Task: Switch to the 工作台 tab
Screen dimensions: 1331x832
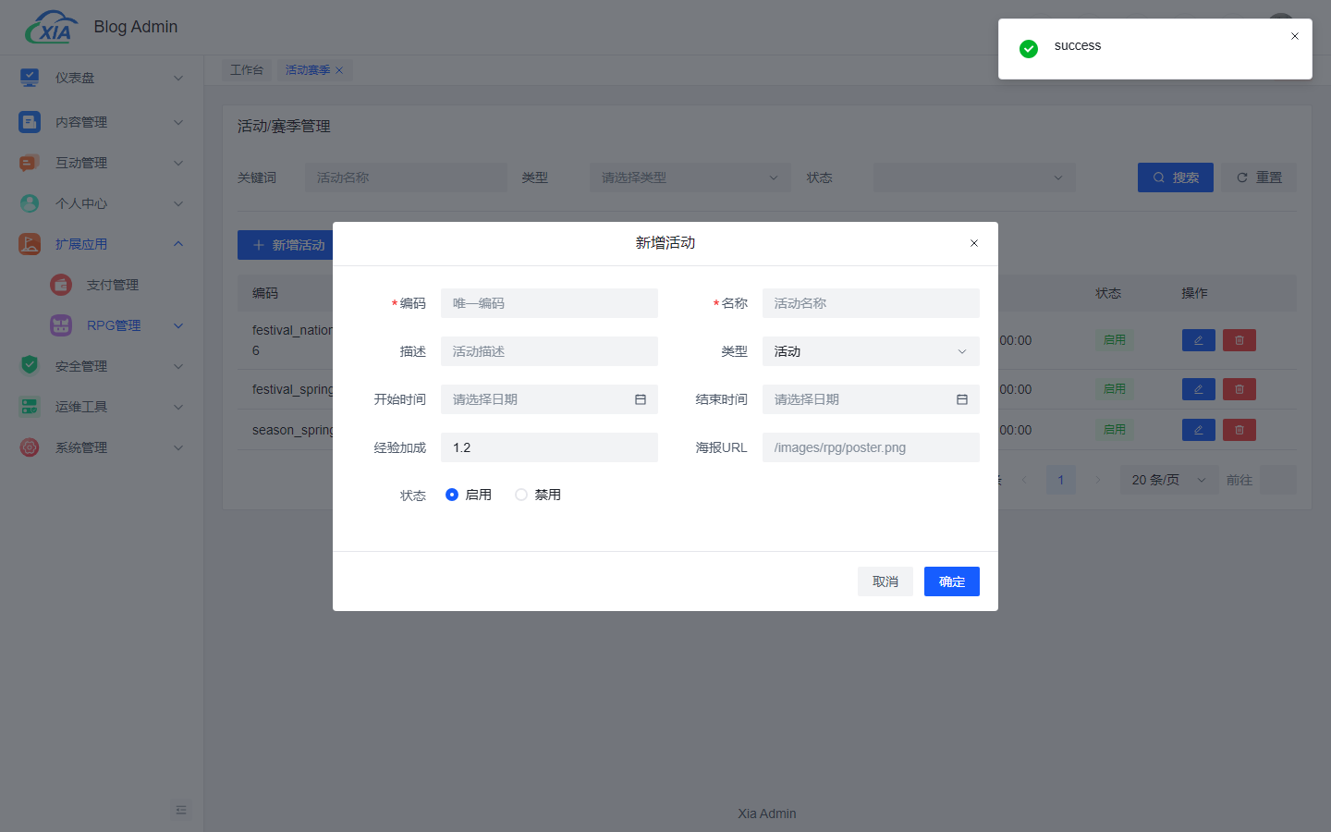Action: pos(247,70)
